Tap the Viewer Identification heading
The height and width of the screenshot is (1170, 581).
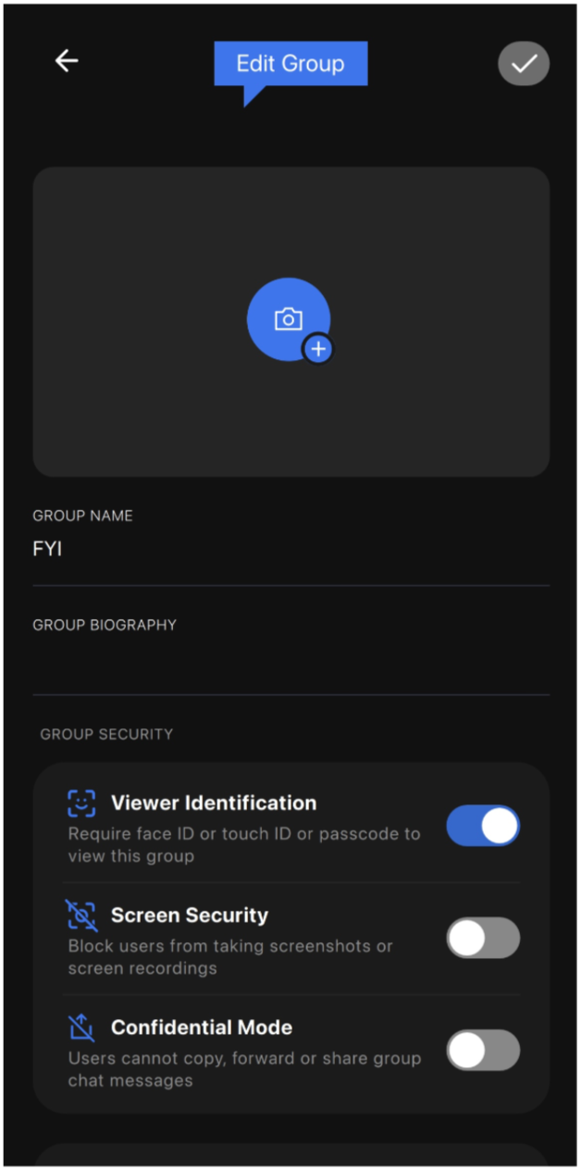tap(214, 803)
